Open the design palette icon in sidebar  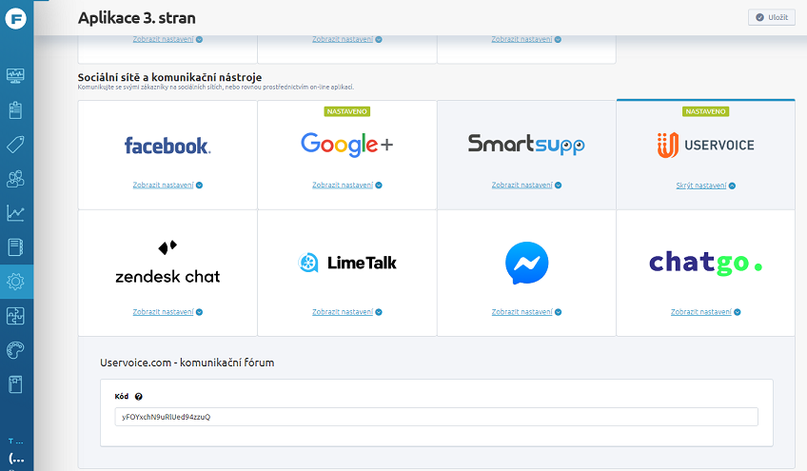click(x=15, y=350)
